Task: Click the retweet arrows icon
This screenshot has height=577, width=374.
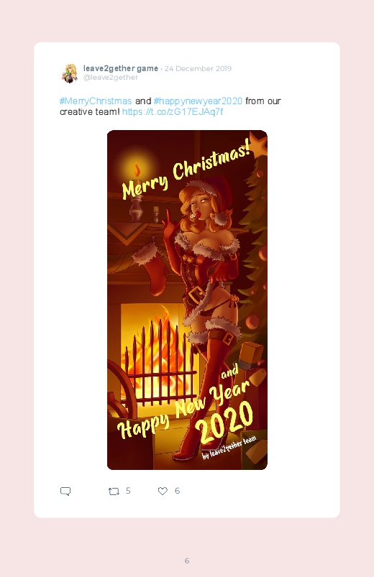Action: coord(114,491)
